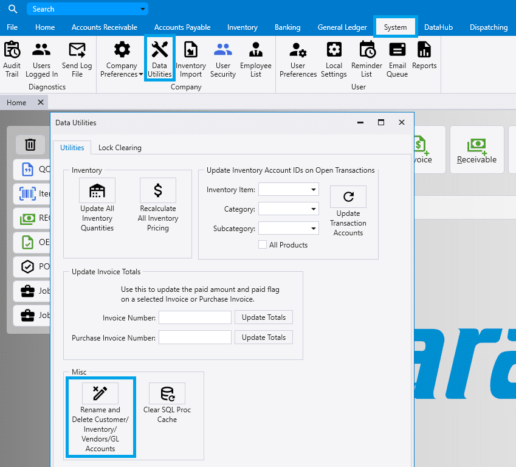Enable the All Products checkbox
The height and width of the screenshot is (467, 516).
(x=263, y=244)
